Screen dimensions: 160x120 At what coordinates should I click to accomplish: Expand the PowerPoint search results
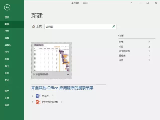click(32, 102)
